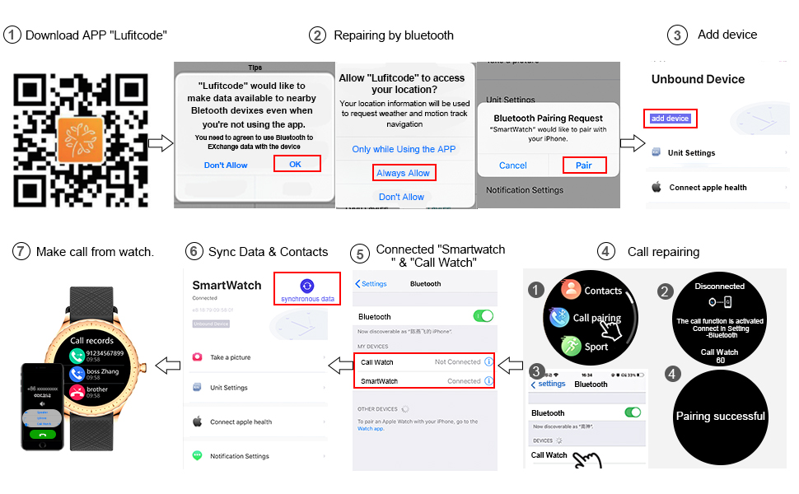Tap the synchronous data sync icon

(306, 286)
